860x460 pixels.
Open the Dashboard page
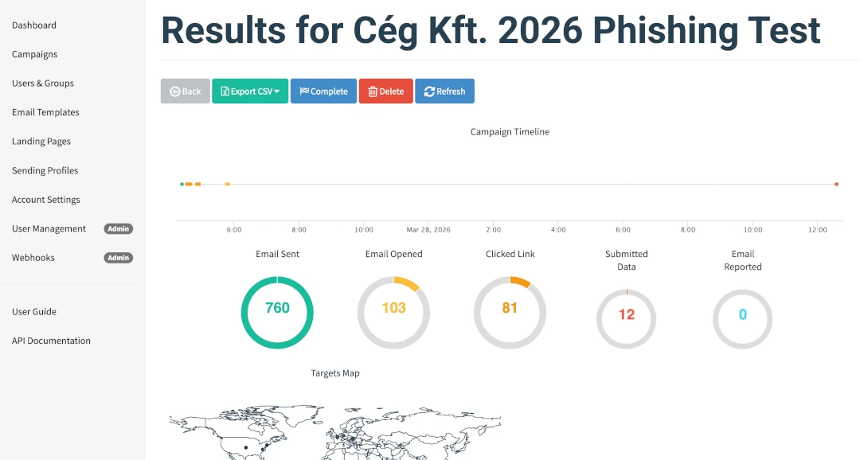(x=34, y=25)
